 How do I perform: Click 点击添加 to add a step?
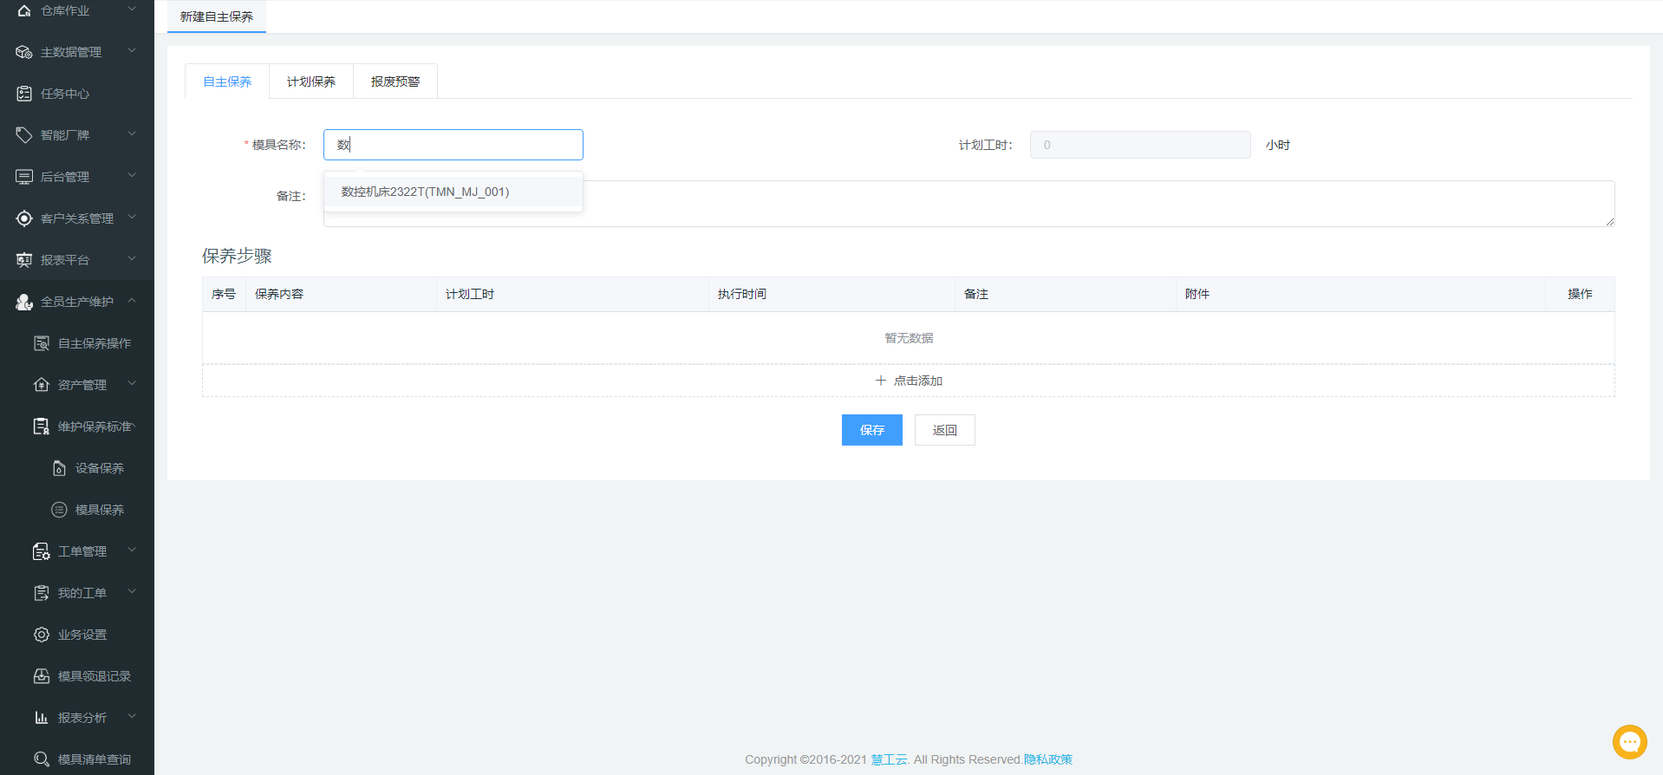[x=908, y=381]
